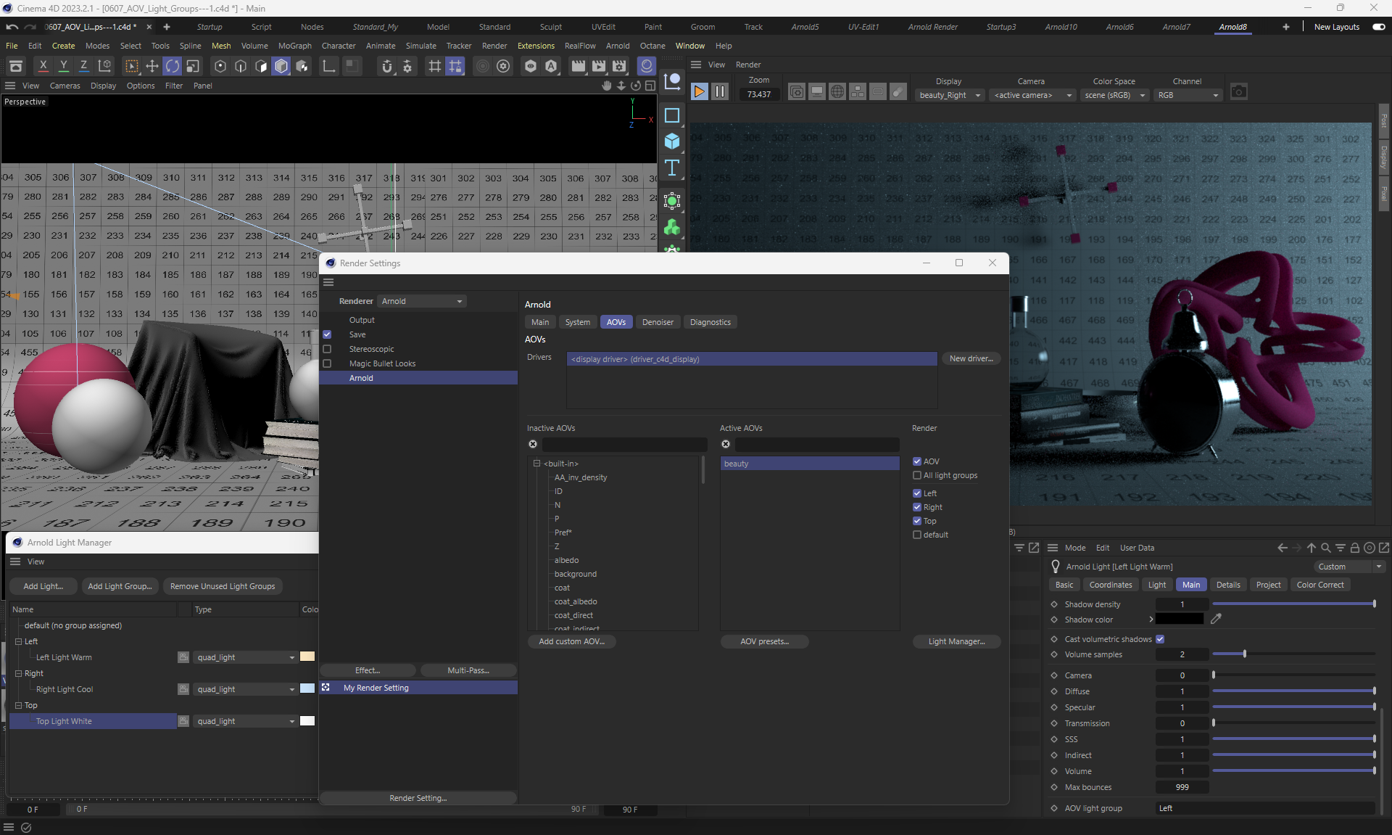Select the Text spline tool icon
The height and width of the screenshot is (835, 1392).
click(x=671, y=168)
